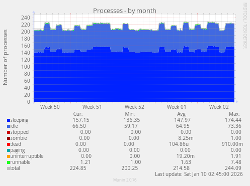The height and width of the screenshot is (186, 250).
Task: Click dead maximum value 910.00m
Action: 232,144
